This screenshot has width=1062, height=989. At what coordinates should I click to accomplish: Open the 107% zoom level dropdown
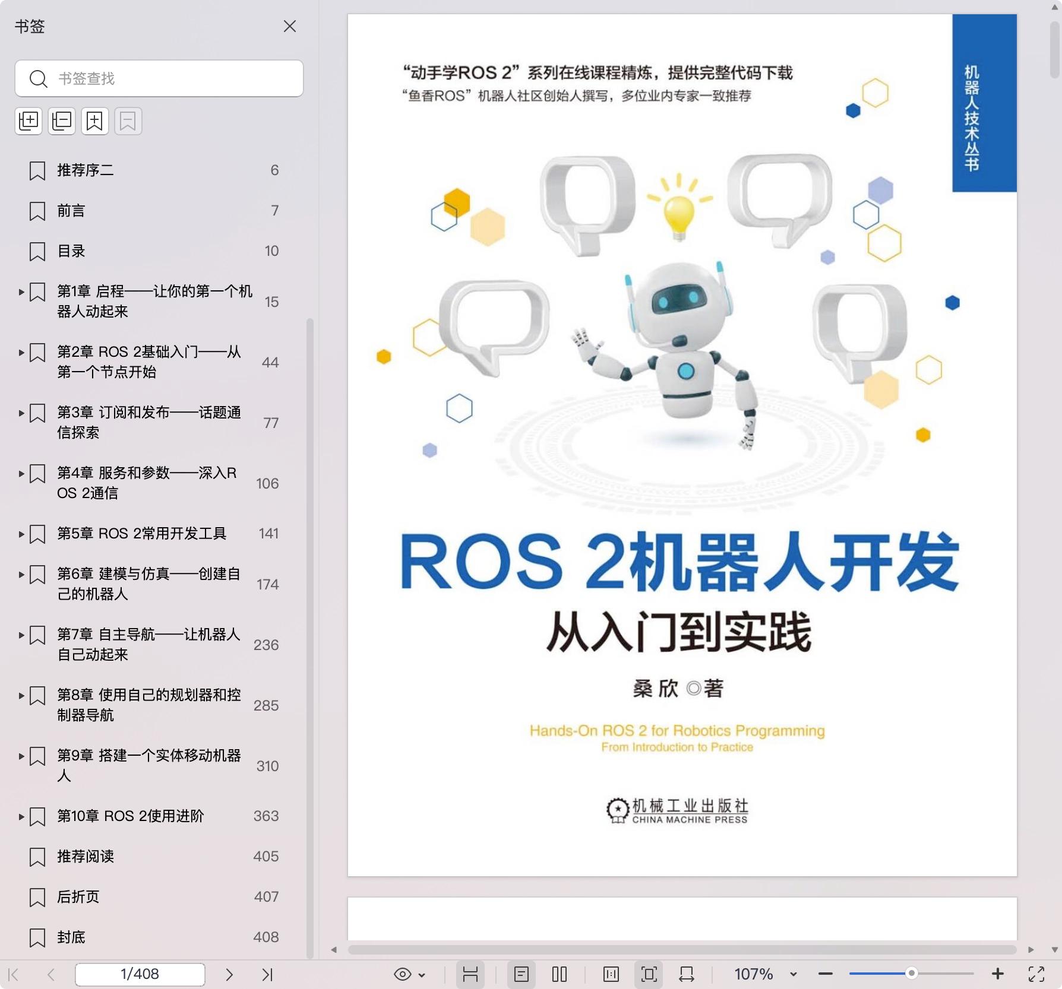(793, 974)
